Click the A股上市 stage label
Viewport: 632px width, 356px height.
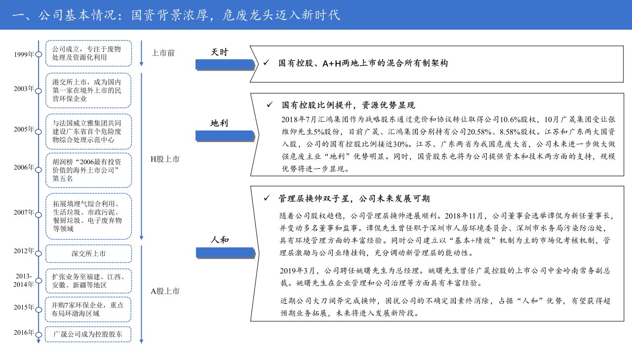point(165,291)
